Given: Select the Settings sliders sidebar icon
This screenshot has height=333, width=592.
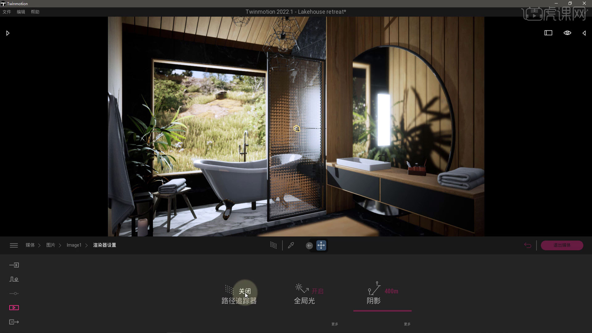Looking at the screenshot, I should point(14,294).
